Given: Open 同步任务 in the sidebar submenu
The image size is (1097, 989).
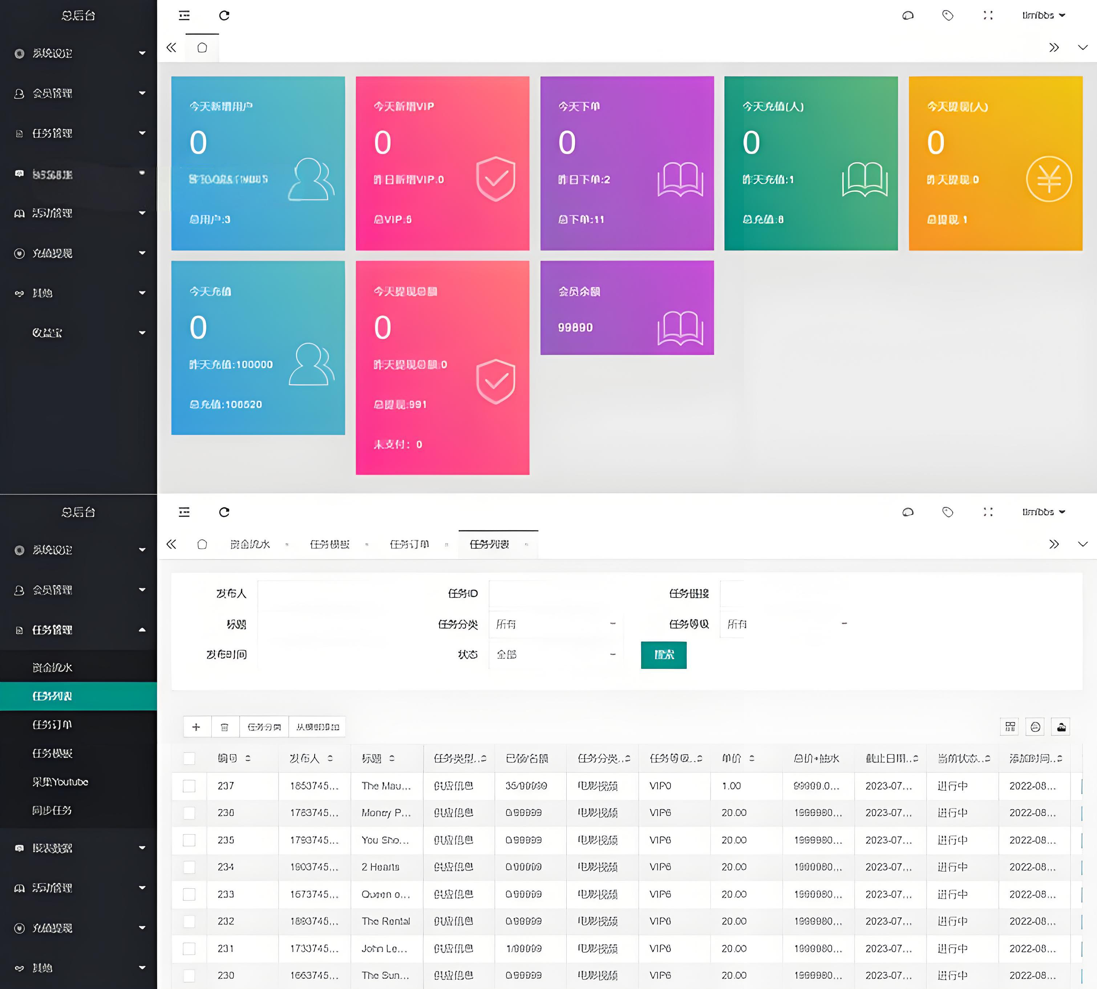Looking at the screenshot, I should [79, 811].
